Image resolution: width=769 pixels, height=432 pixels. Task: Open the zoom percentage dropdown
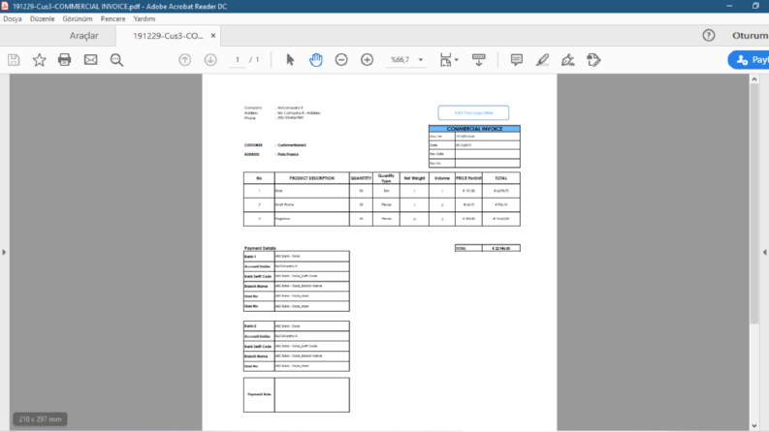tap(420, 60)
